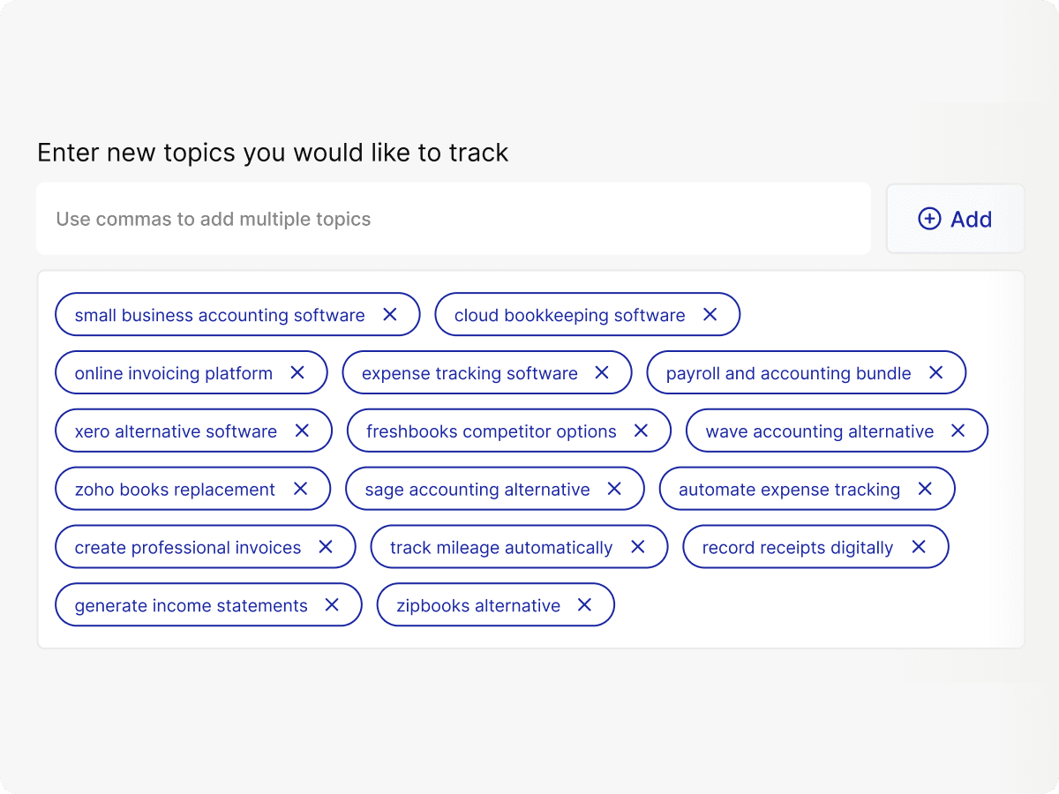Click the plus icon in Add button

929,219
